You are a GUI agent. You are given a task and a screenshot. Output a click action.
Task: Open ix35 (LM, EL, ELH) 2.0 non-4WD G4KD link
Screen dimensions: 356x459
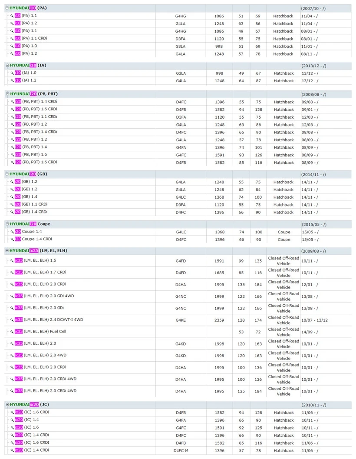pyautogui.click(x=35, y=343)
